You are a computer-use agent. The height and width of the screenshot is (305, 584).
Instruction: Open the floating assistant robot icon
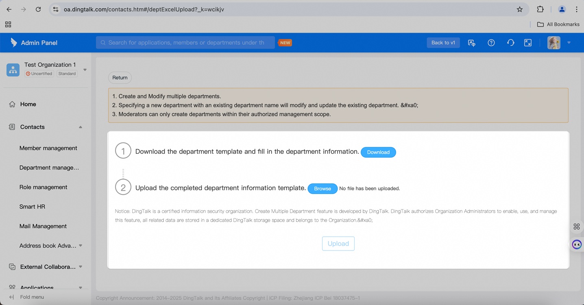point(577,244)
